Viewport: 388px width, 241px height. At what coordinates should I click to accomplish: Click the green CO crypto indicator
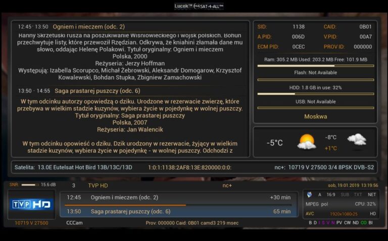tap(363, 223)
